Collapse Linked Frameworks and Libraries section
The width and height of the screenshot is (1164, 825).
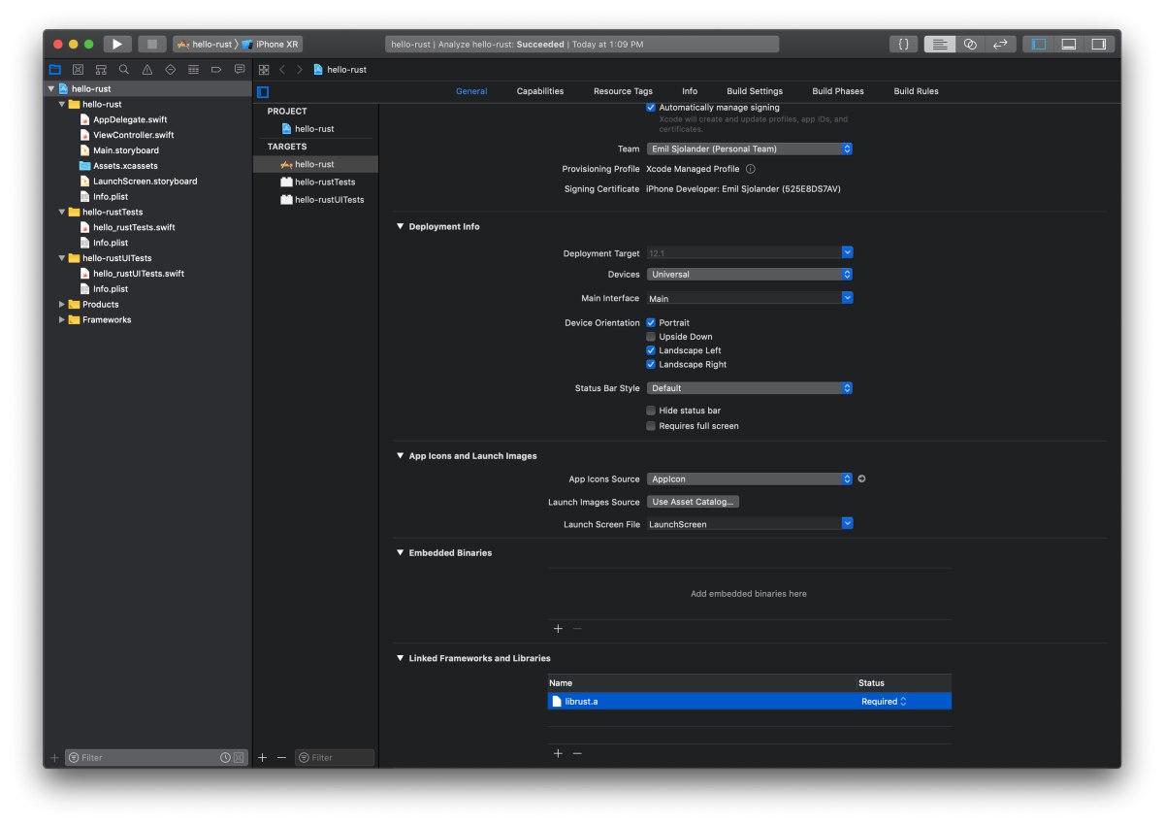400,658
